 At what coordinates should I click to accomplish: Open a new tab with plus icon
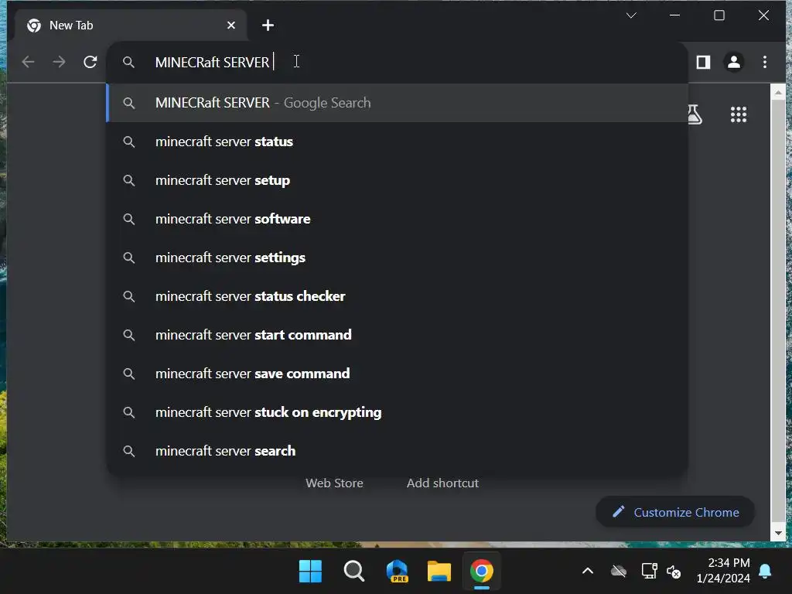[x=268, y=26]
